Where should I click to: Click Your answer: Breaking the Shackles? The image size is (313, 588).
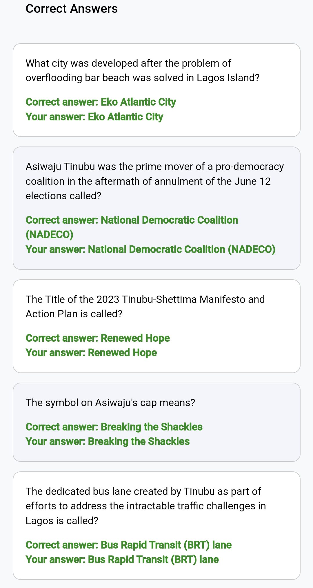[x=108, y=442]
